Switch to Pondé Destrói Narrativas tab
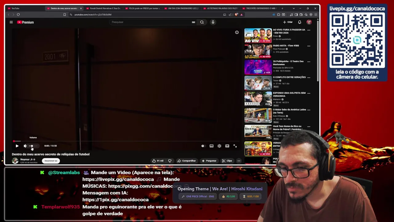394x222 pixels. tap(103, 8)
